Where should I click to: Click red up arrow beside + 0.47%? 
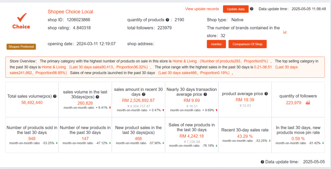click(163, 110)
